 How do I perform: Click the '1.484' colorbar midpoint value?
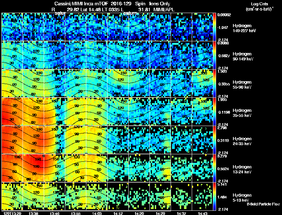222,197
